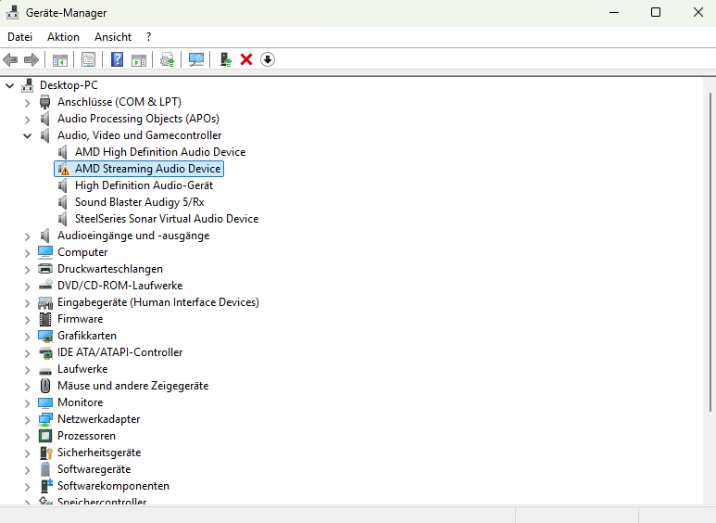Image resolution: width=716 pixels, height=523 pixels.
Task: Click the vertical scrollbar of the device tree
Action: coord(710,251)
